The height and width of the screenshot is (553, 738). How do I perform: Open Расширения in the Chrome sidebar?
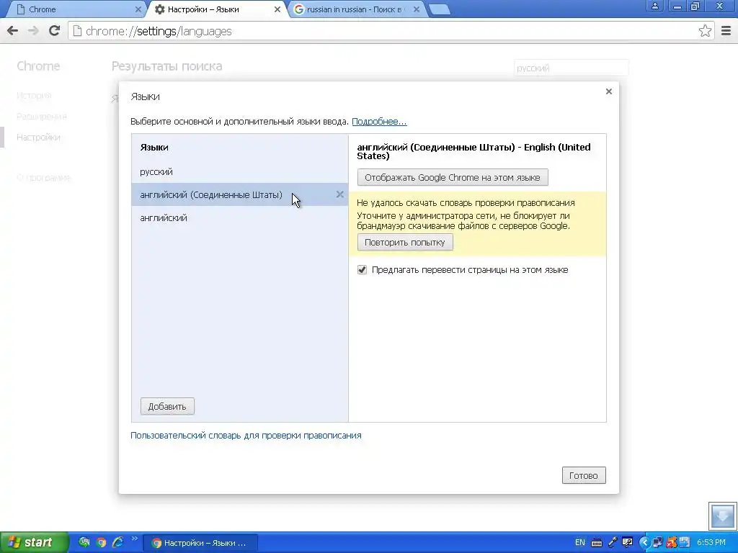(41, 116)
